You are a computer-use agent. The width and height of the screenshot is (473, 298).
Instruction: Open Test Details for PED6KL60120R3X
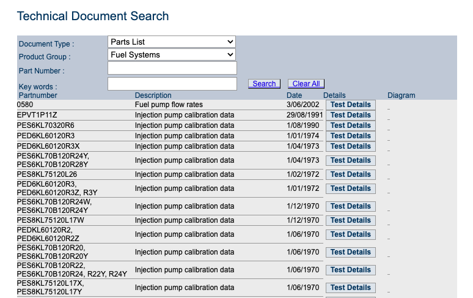[350, 146]
